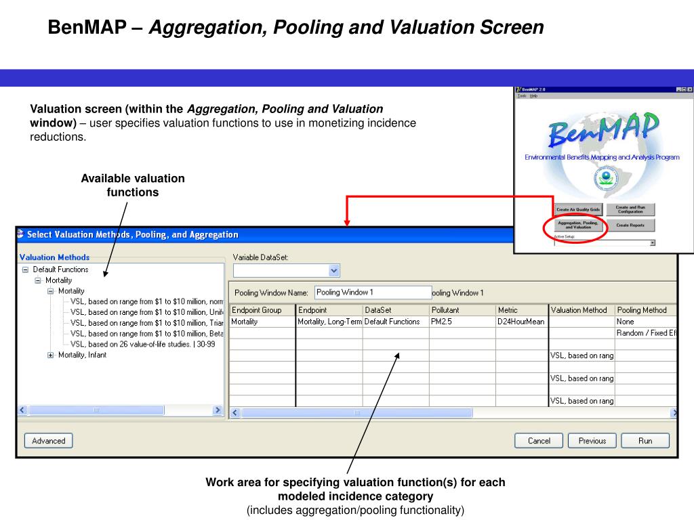Click 'Create Reports' in BenMAP window
Screen dimensions: 694x520
tap(630, 225)
